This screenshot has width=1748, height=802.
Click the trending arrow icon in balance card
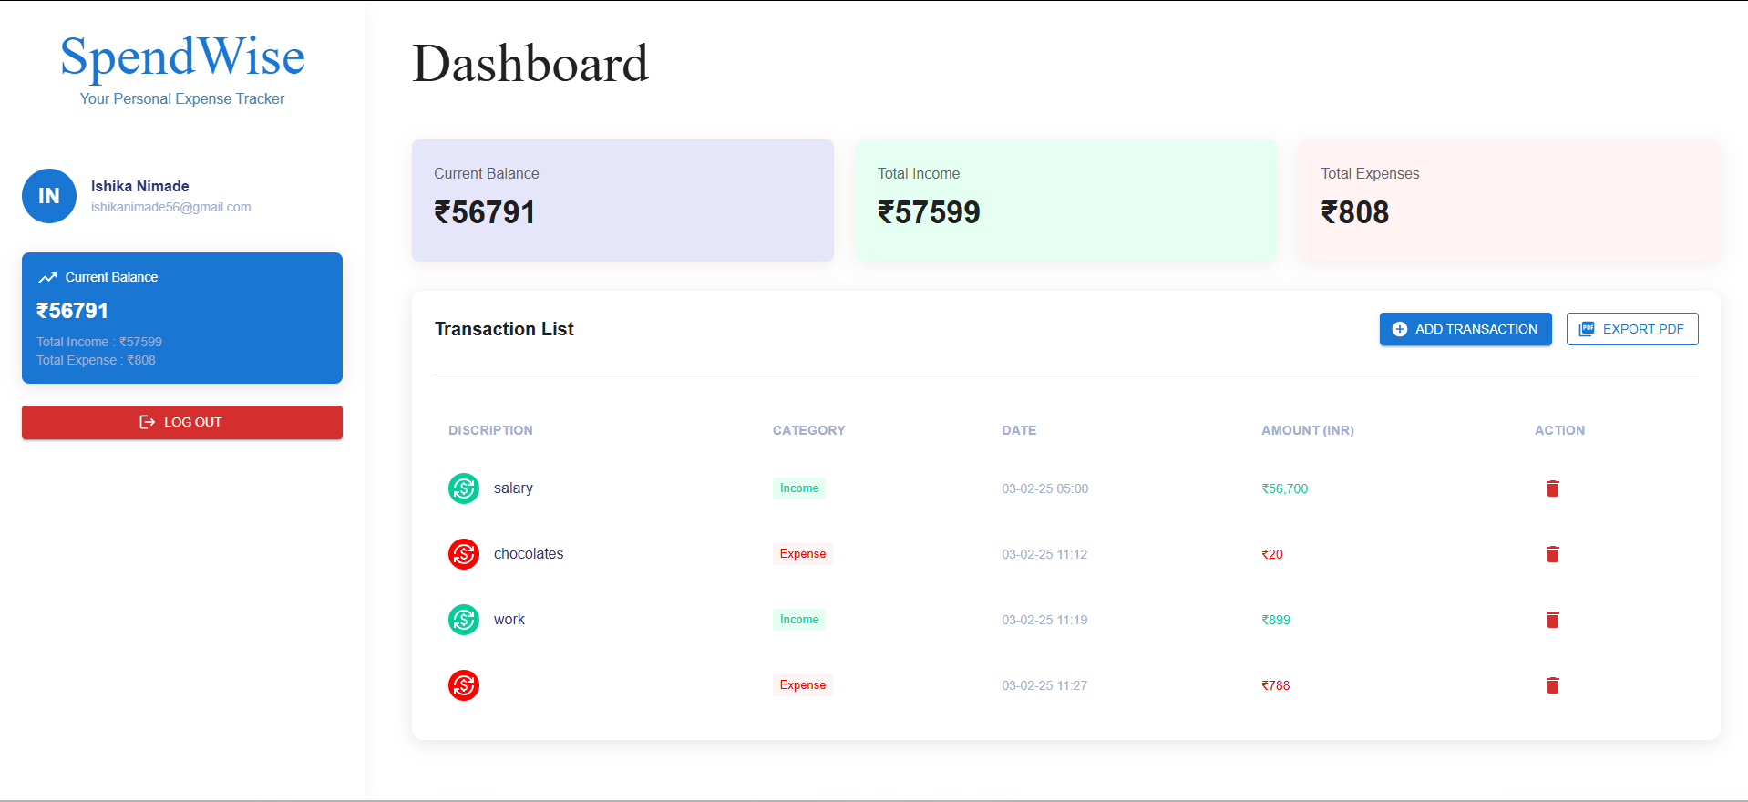tap(47, 278)
